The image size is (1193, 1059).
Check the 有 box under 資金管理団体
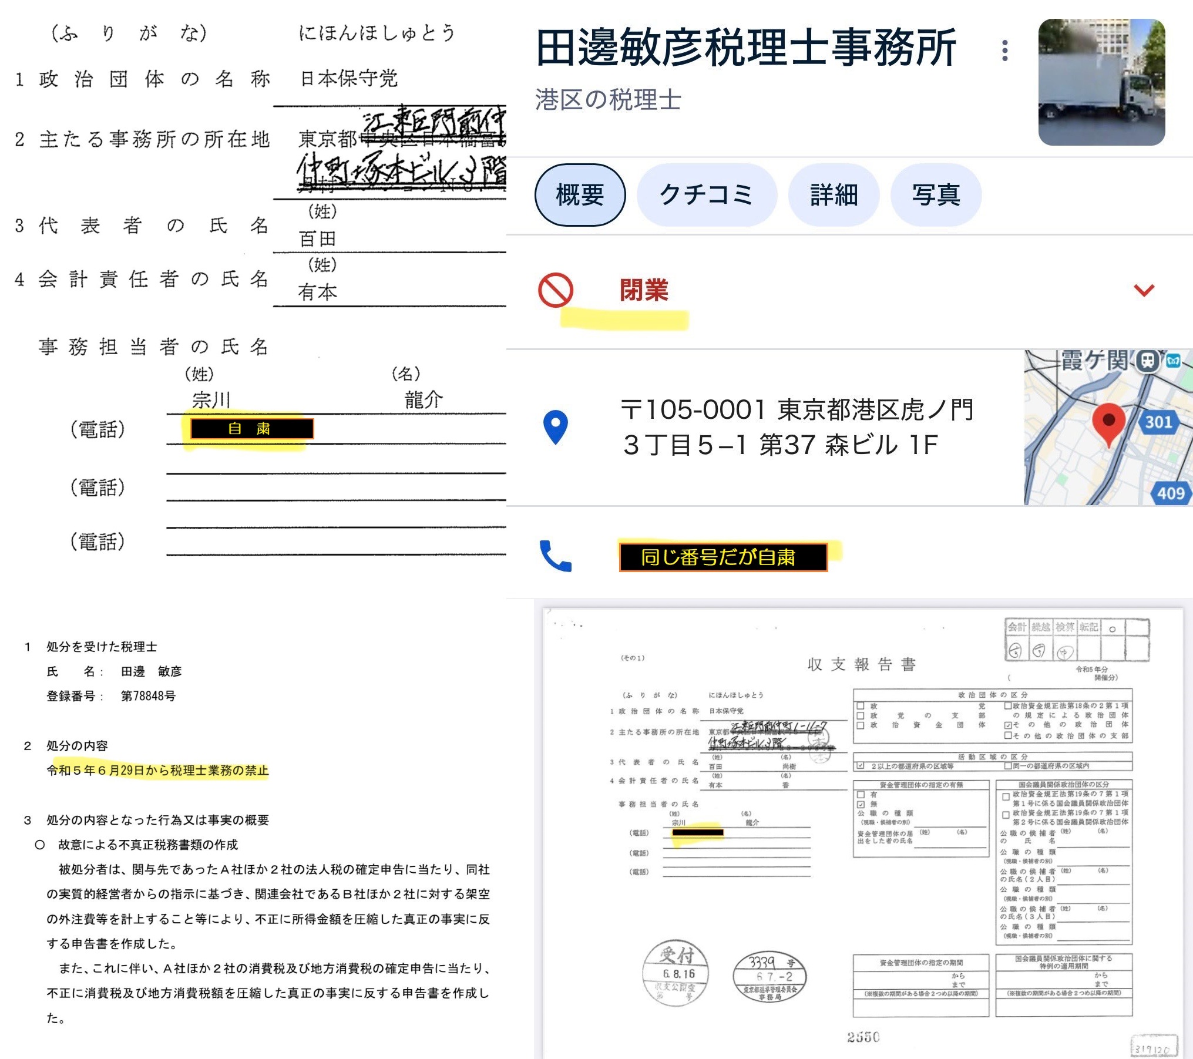[x=861, y=795]
